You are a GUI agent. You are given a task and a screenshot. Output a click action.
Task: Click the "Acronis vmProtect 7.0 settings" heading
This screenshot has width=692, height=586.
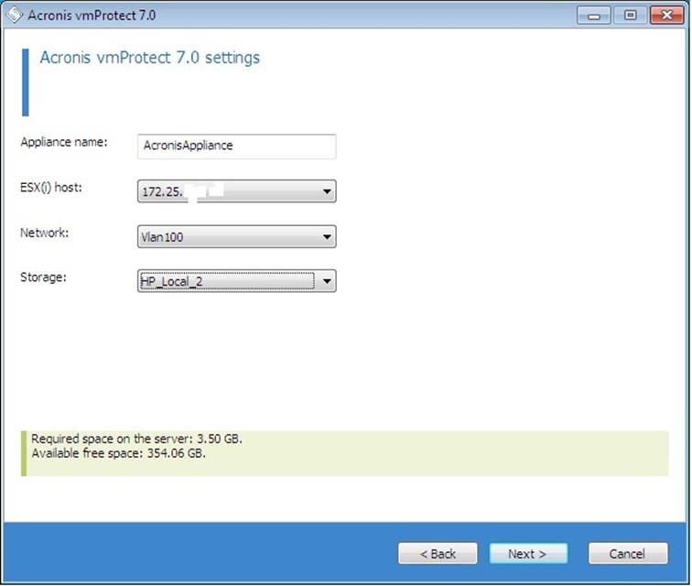pyautogui.click(x=150, y=58)
